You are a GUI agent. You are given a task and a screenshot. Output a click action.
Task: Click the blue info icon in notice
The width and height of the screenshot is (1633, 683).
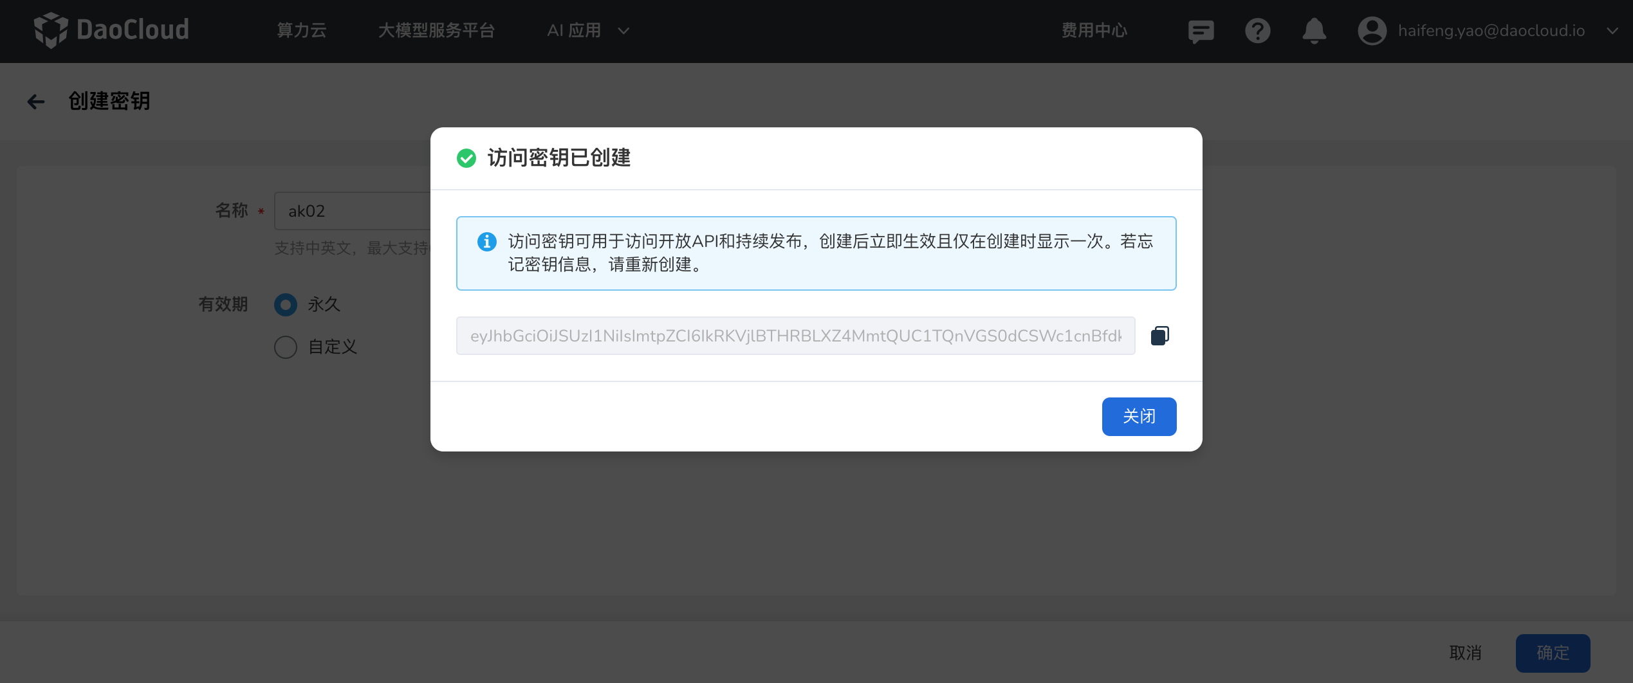(486, 242)
